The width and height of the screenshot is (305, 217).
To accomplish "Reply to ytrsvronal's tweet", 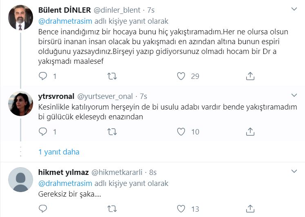I will pos(43,132).
